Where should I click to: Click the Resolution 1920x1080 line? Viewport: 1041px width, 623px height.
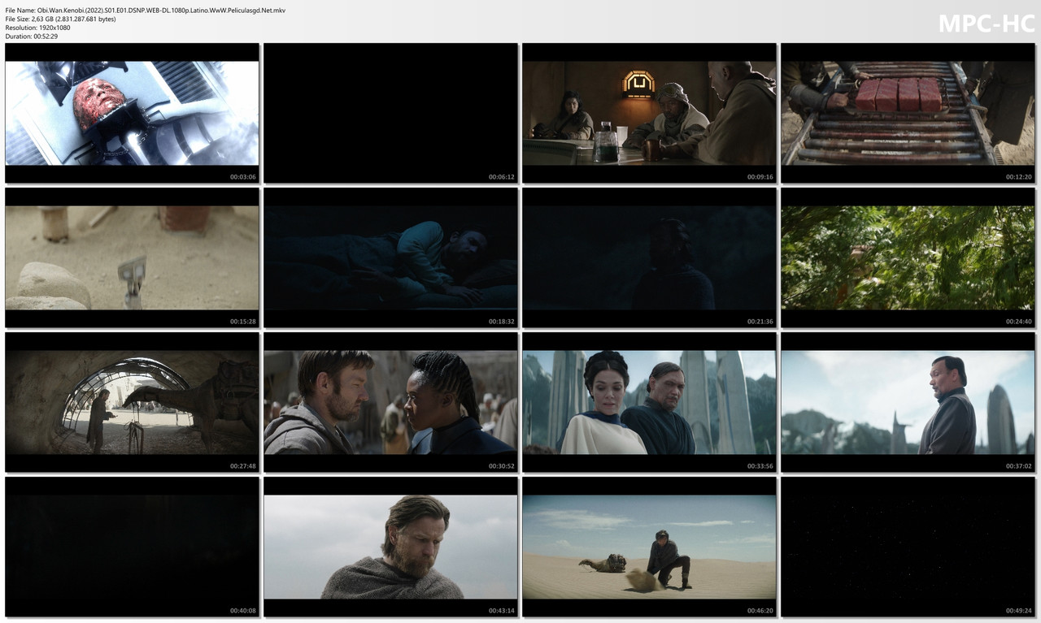pos(37,28)
